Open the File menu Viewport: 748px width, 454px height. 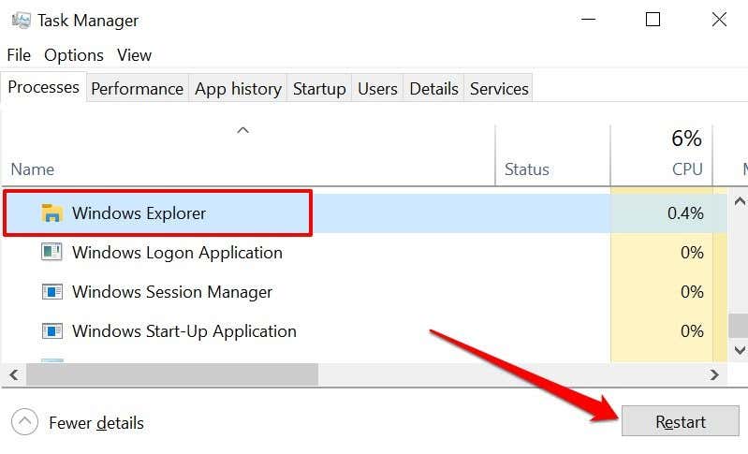[19, 55]
